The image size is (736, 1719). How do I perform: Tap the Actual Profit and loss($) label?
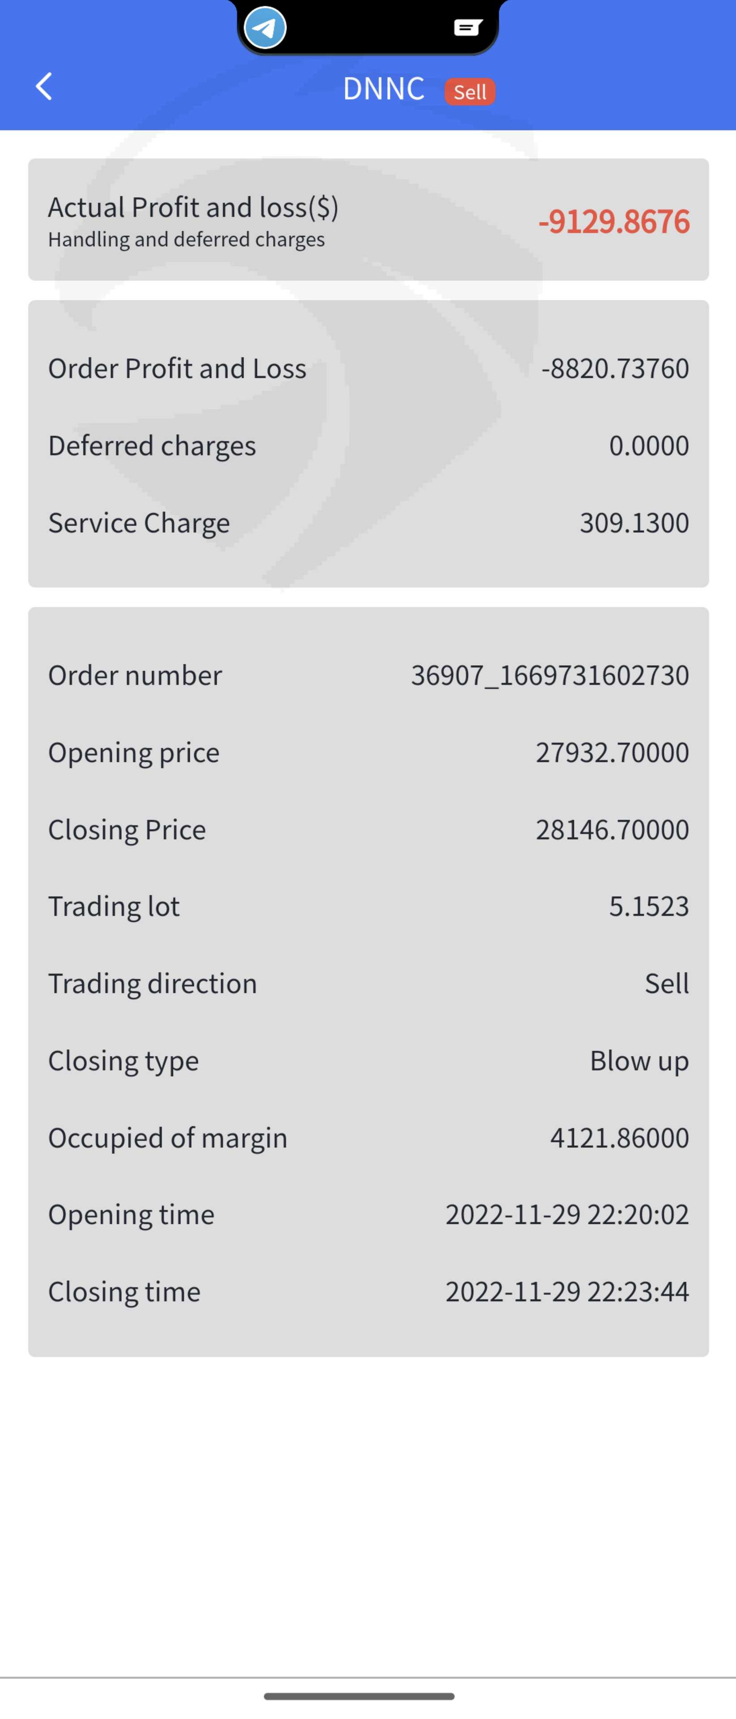193,208
